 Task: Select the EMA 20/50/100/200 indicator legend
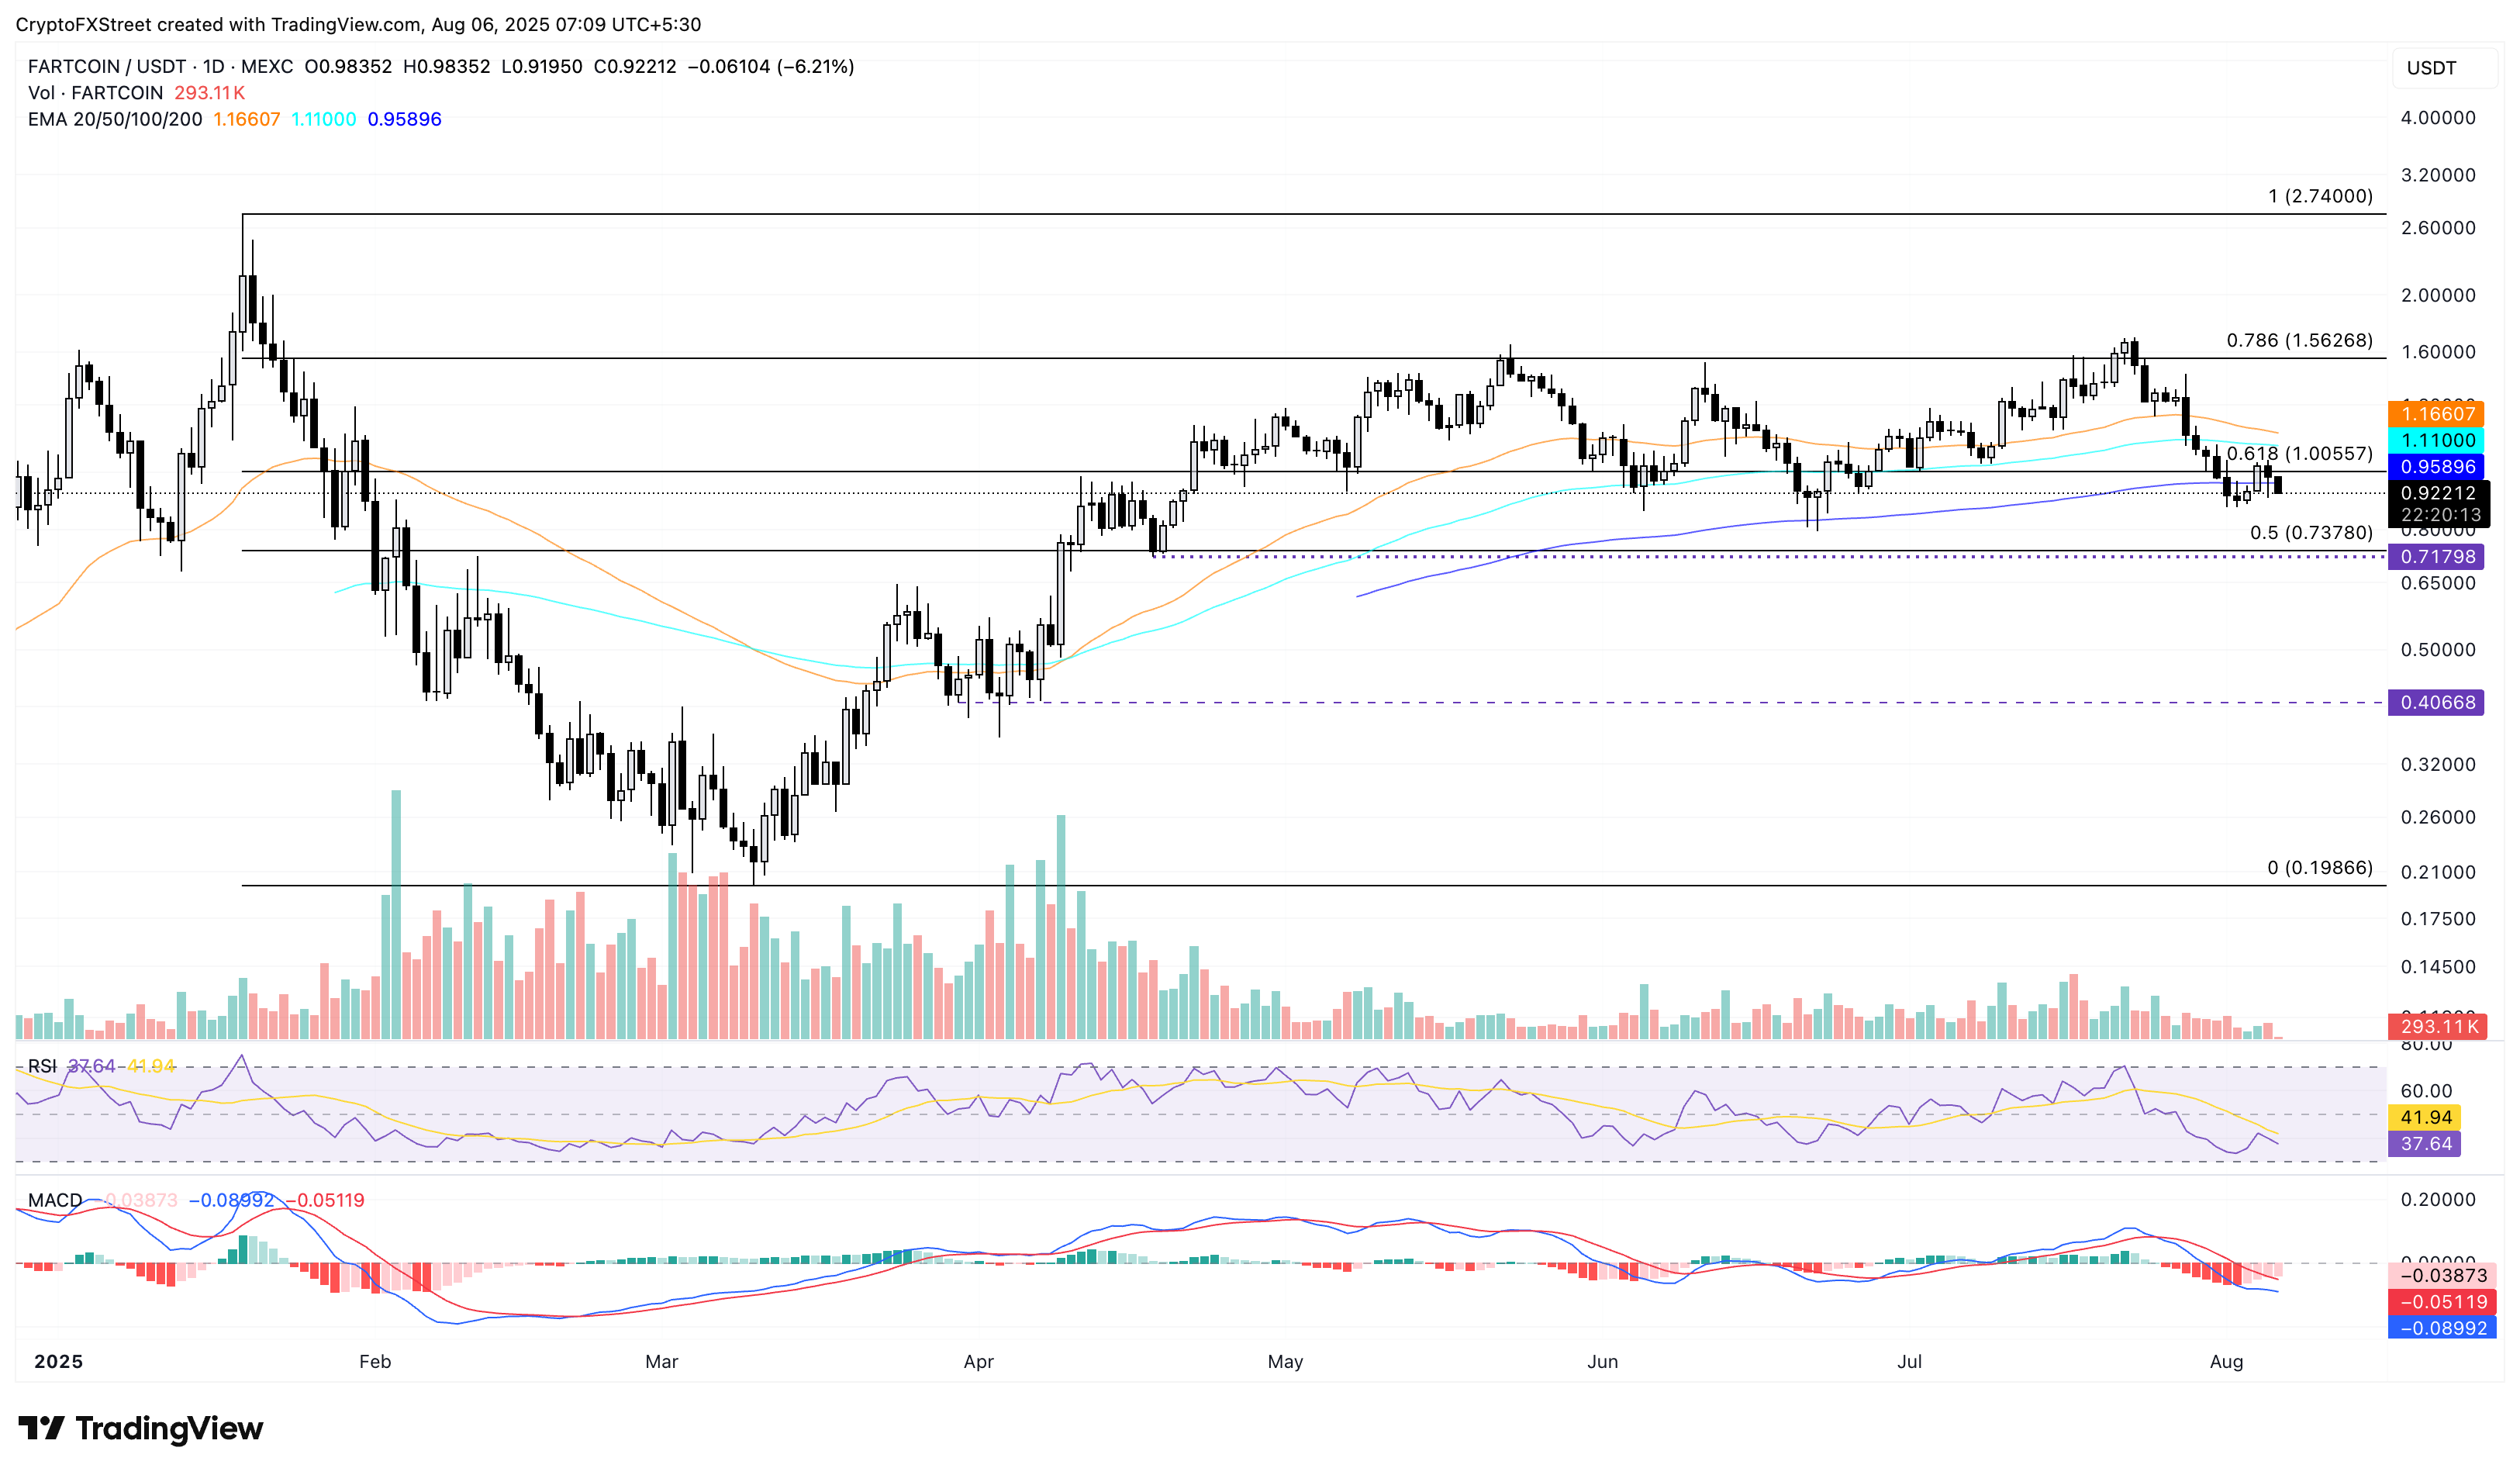coord(115,119)
